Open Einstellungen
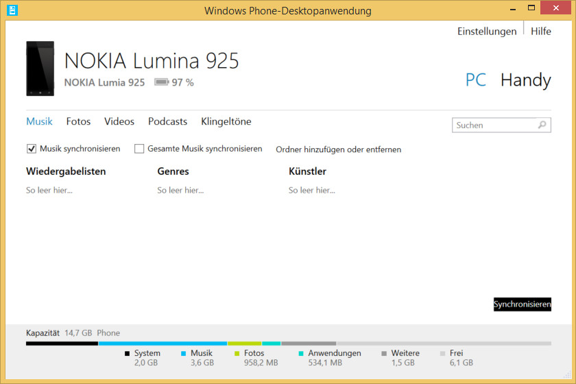 click(x=487, y=32)
